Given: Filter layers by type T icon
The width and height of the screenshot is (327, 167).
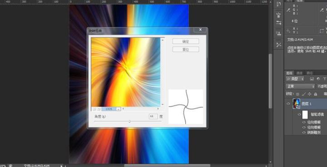Looking at the screenshot, I should click(325, 79).
